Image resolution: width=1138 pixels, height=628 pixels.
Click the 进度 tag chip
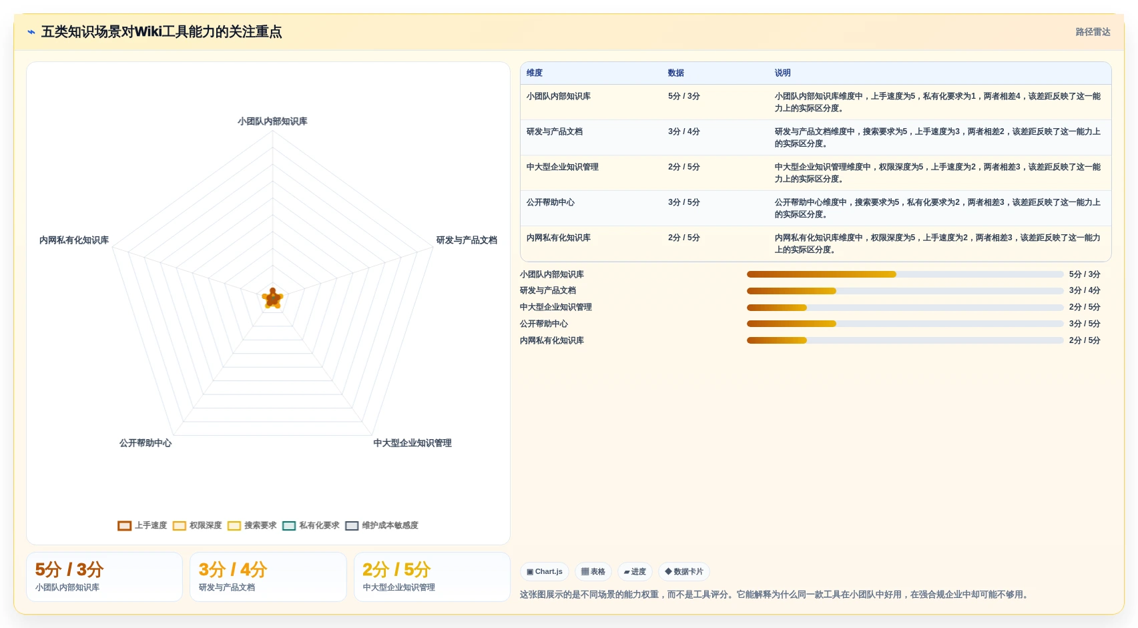click(x=635, y=572)
